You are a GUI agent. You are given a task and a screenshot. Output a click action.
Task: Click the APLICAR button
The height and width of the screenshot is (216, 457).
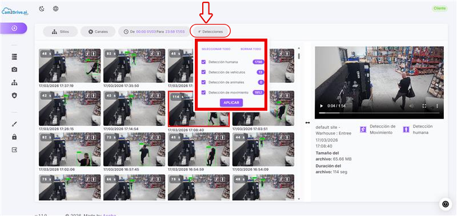pyautogui.click(x=231, y=103)
